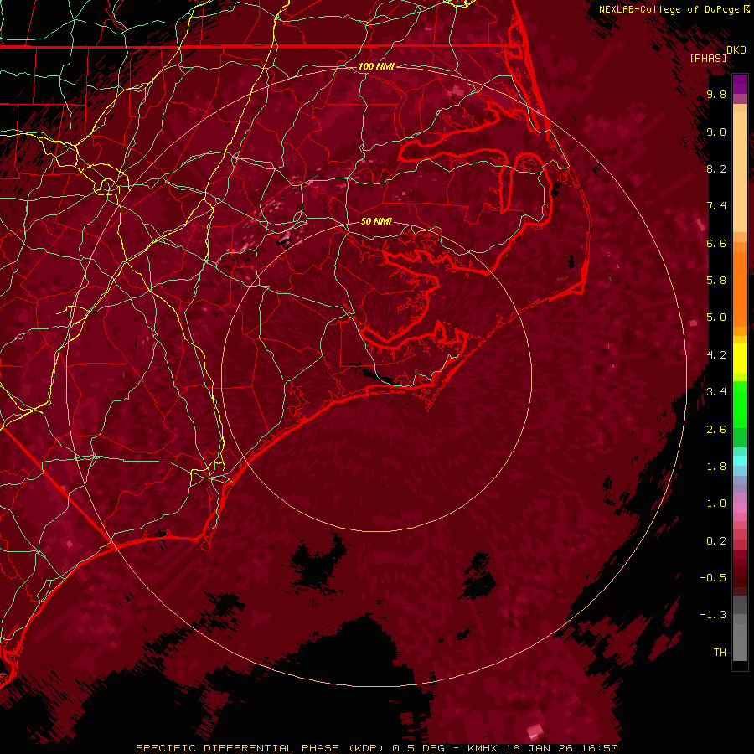This screenshot has height=754, width=754.
Task: Click the 2.6 value on the color scale
Action: point(716,430)
